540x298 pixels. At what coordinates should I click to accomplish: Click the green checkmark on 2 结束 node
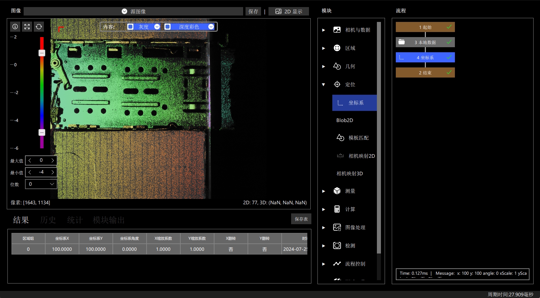(x=449, y=72)
